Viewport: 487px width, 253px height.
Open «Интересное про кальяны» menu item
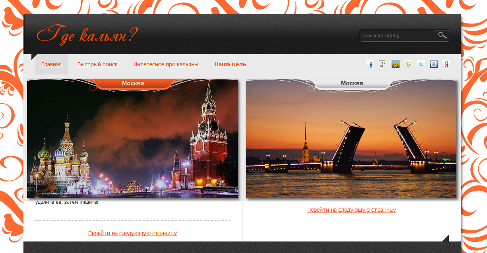(166, 64)
